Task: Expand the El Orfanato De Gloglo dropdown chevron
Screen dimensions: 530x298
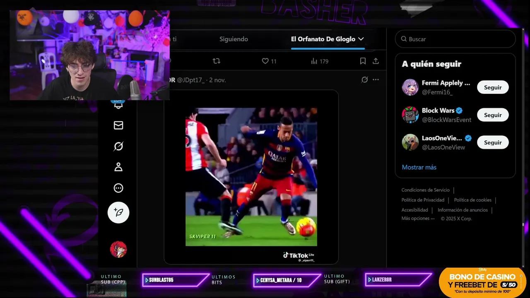Action: coord(361,39)
